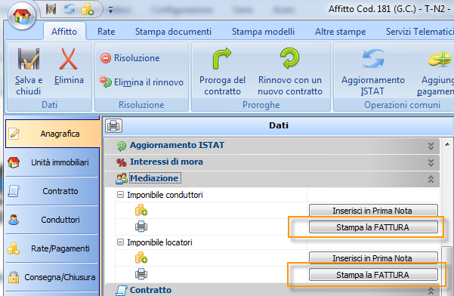This screenshot has height=296, width=454.
Task: Click Aggiornamento ISTAT ribbon button
Action: tap(372, 71)
